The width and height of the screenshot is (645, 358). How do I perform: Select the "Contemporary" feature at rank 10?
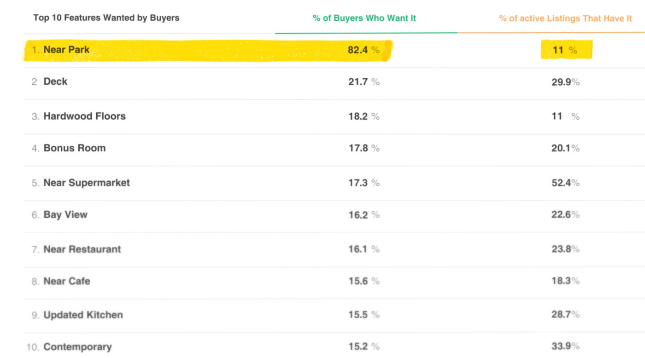tap(77, 347)
